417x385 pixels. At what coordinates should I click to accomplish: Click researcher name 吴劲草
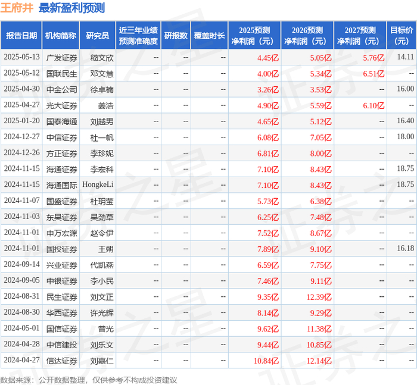[102, 217]
